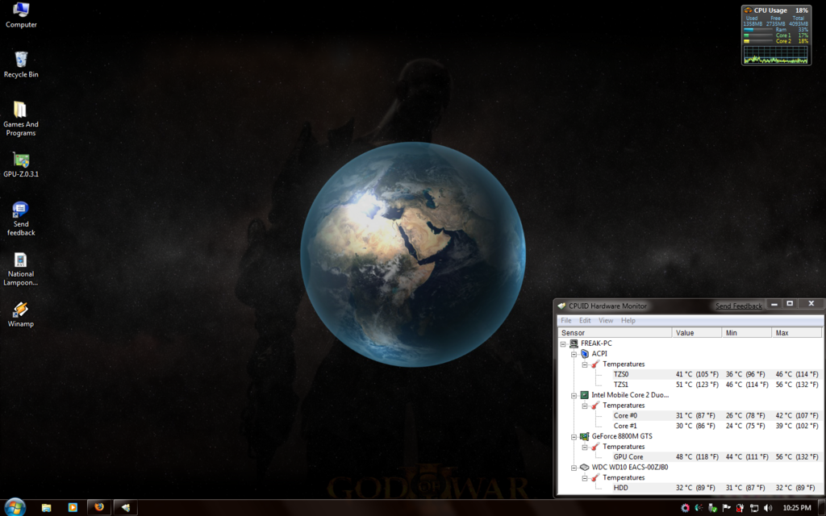Click the ACPI chip icon in tree

coord(585,354)
